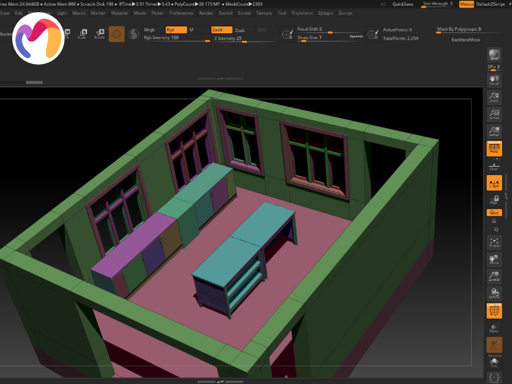
Task: Toggle the Floor grid display
Action: [494, 166]
